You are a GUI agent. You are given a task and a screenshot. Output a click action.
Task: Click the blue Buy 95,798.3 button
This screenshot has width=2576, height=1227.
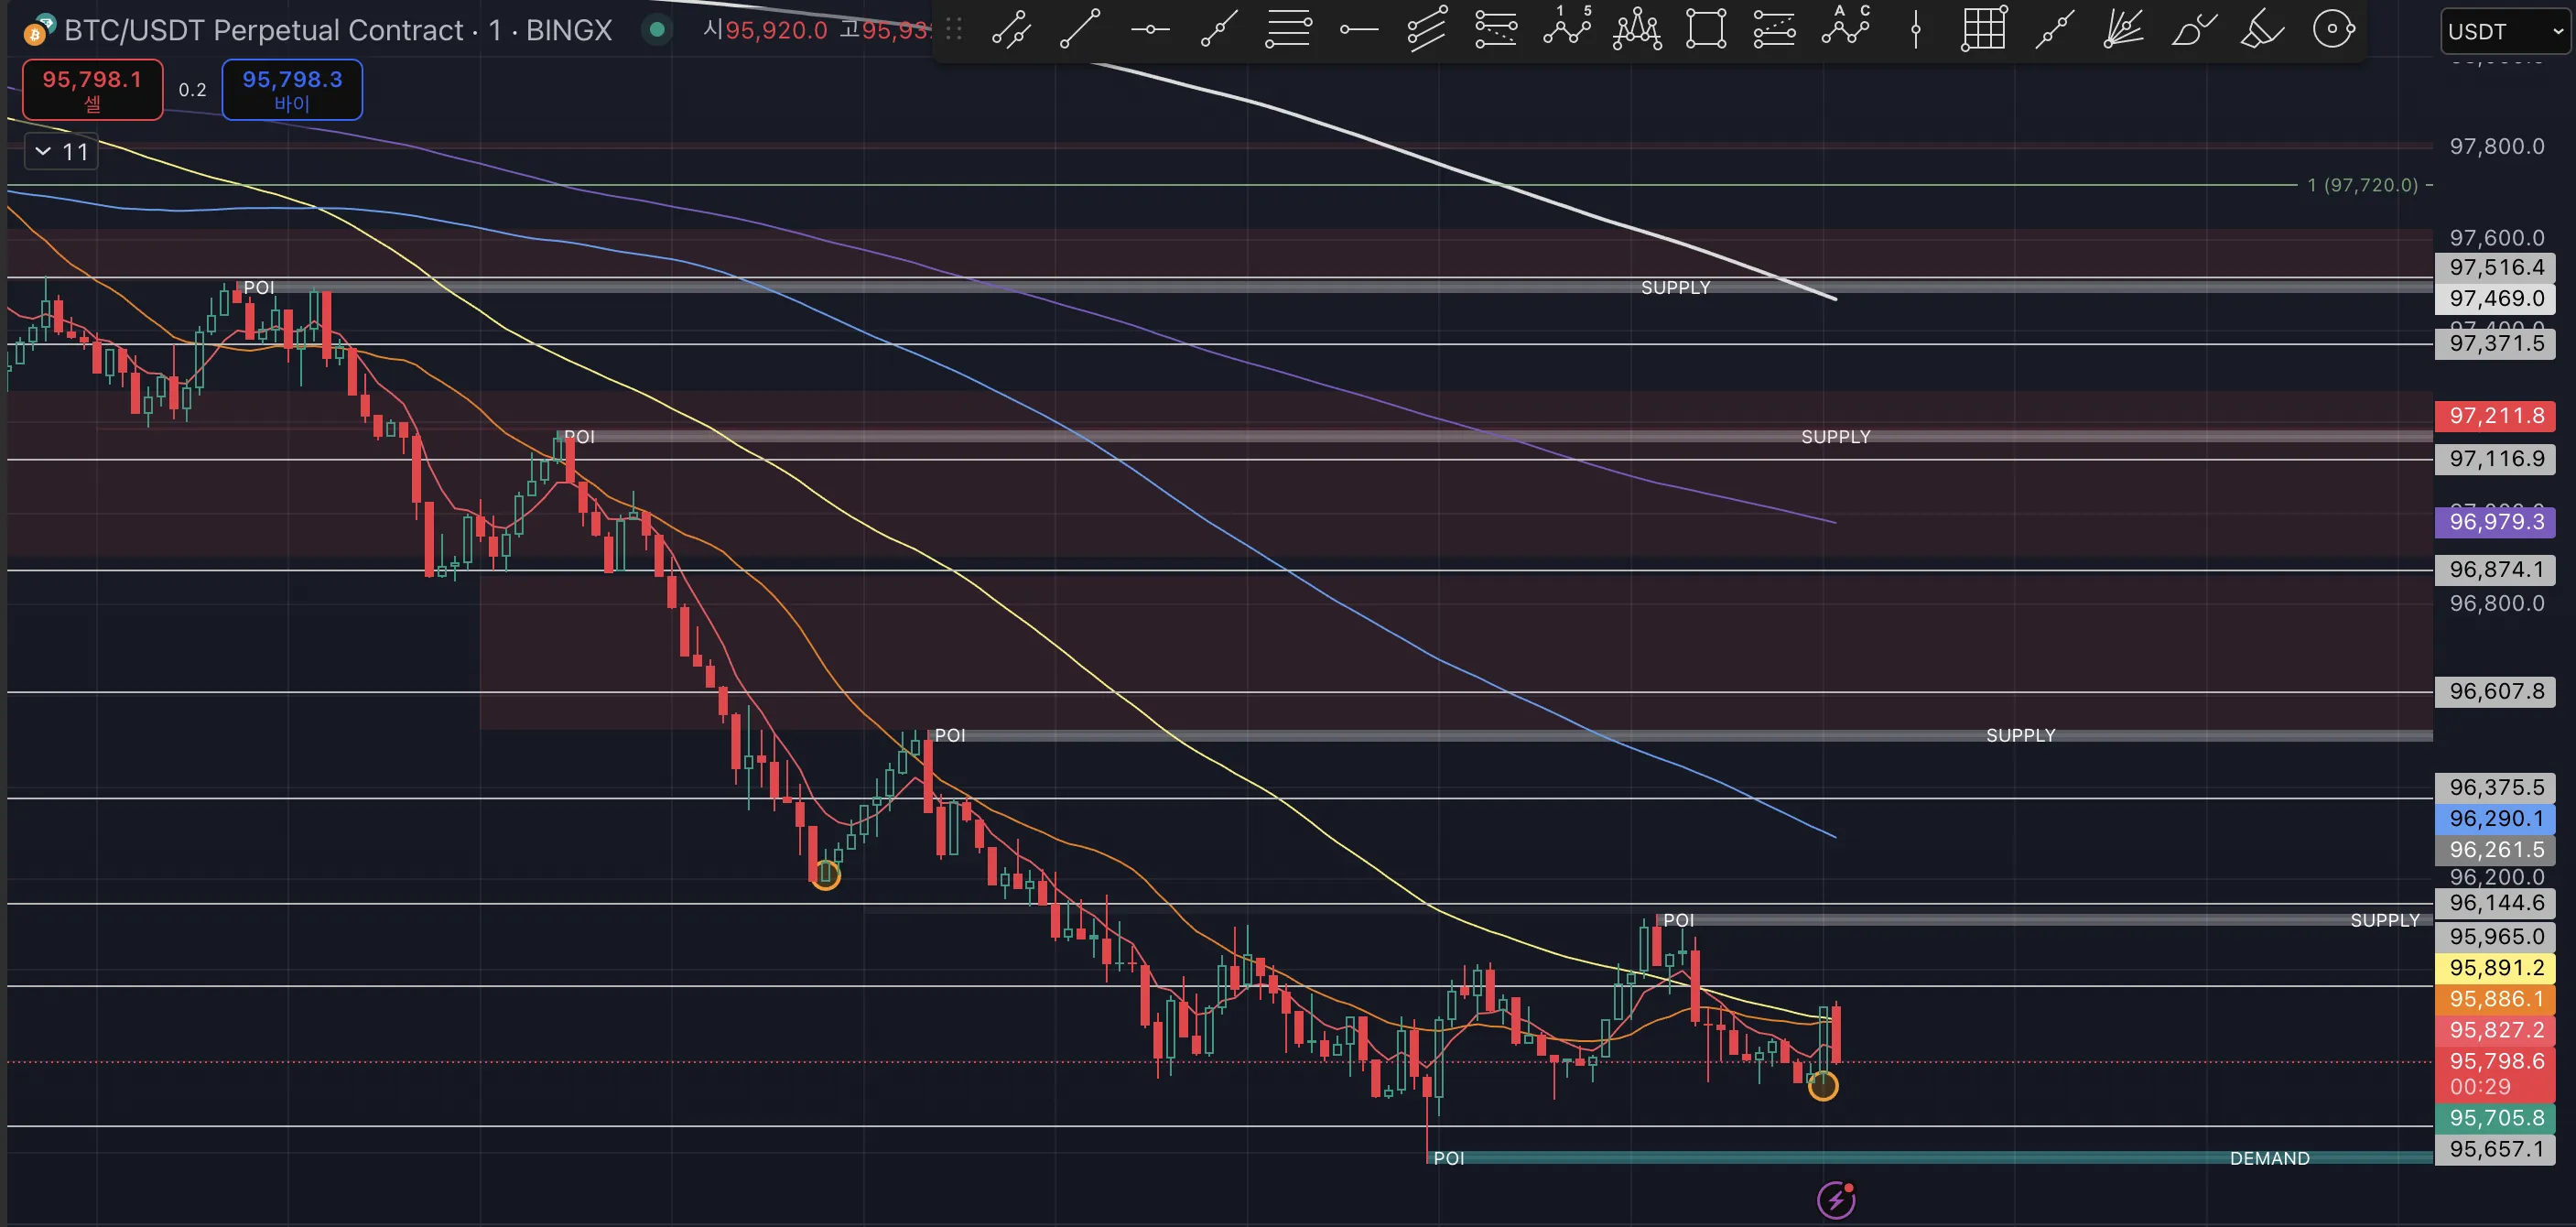[292, 90]
